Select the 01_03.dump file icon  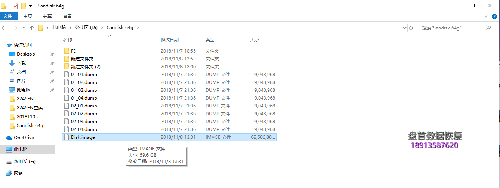click(x=67, y=90)
